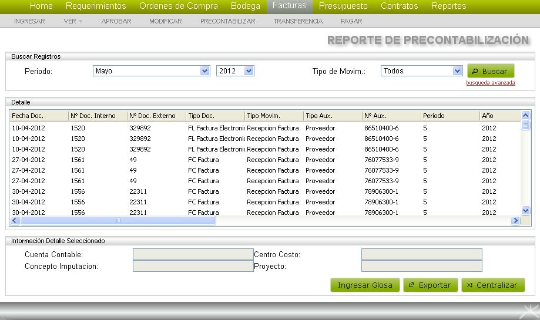The width and height of the screenshot is (540, 320).
Task: Click the Buscar button
Action: [491, 71]
